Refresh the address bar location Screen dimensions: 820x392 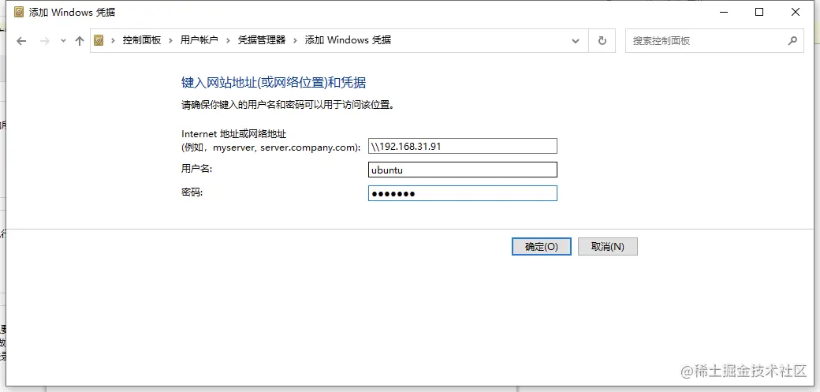602,41
